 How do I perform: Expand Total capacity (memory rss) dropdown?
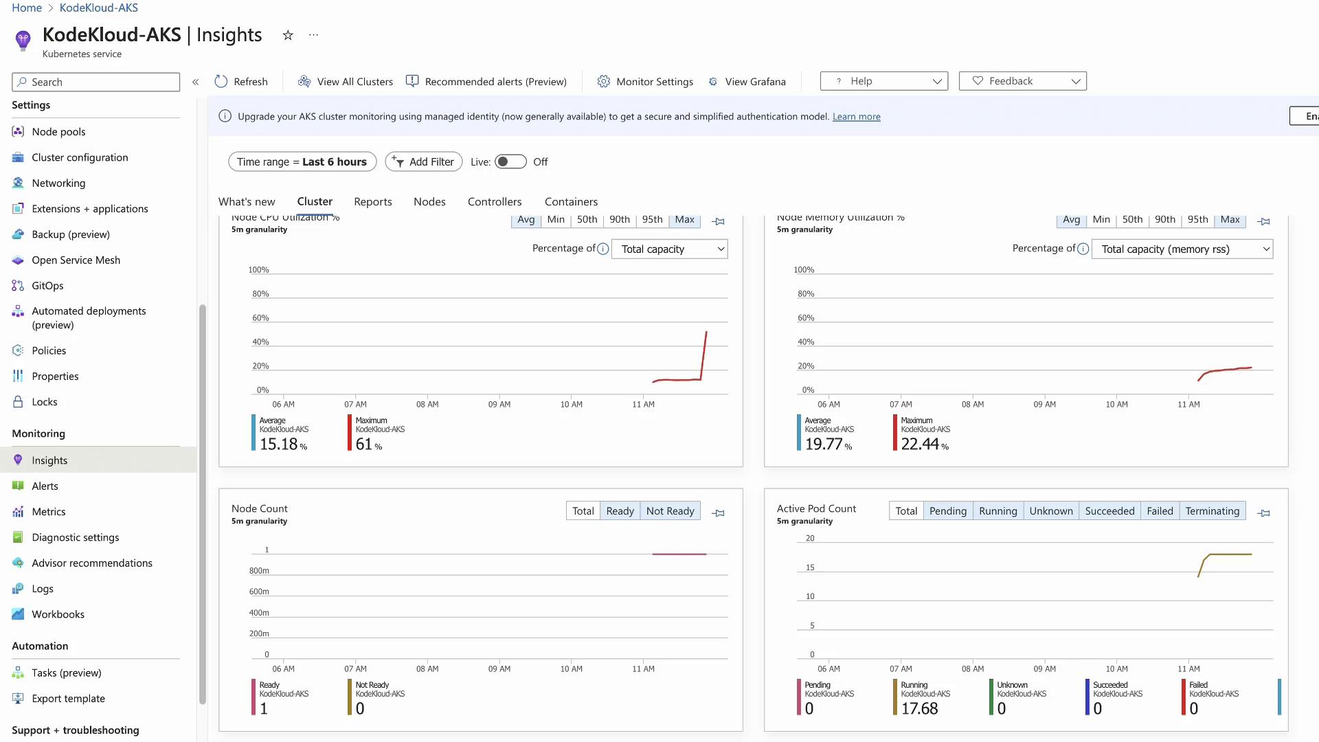click(x=1181, y=249)
